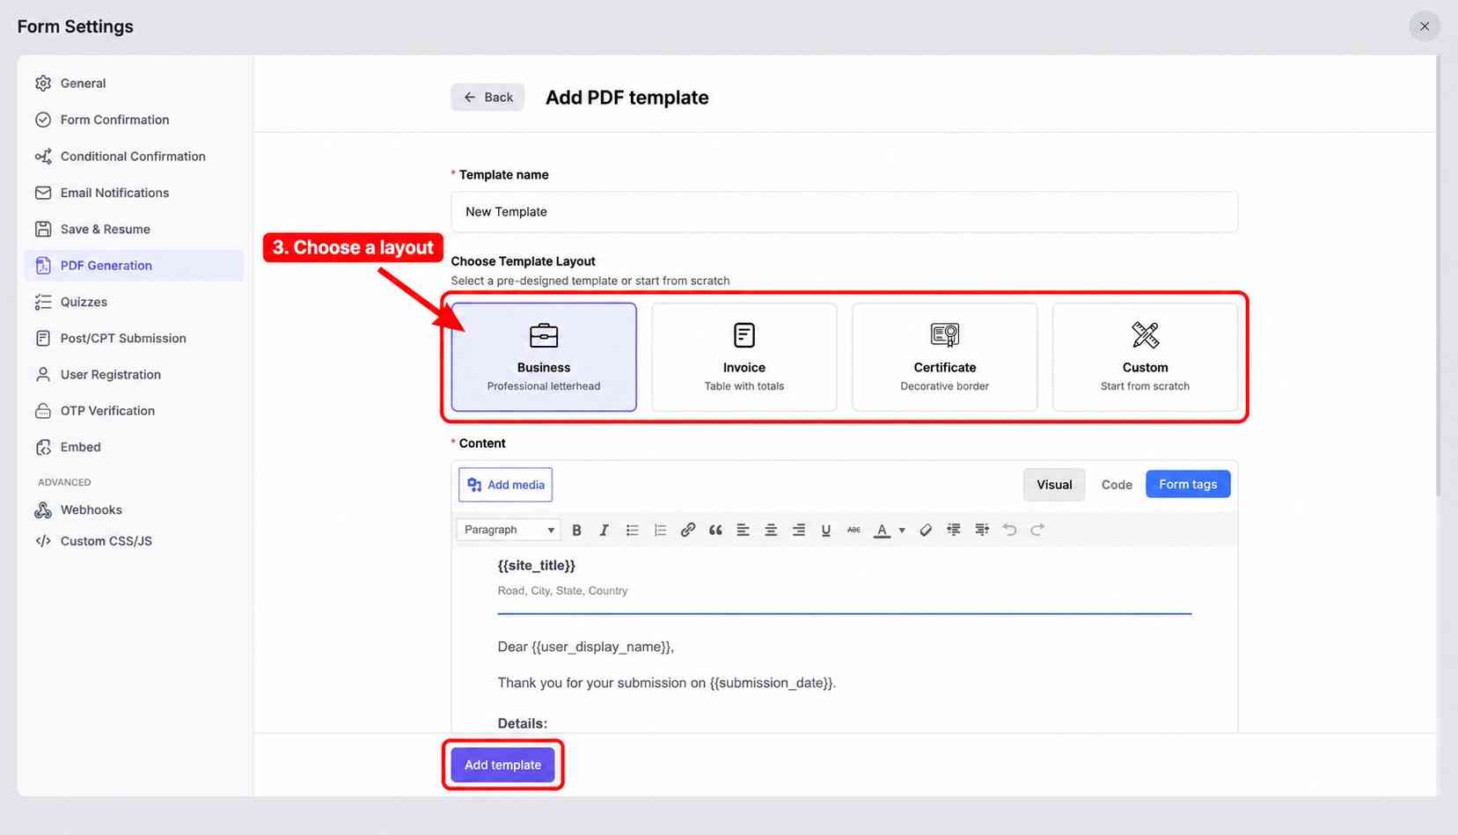Align text center

771,530
